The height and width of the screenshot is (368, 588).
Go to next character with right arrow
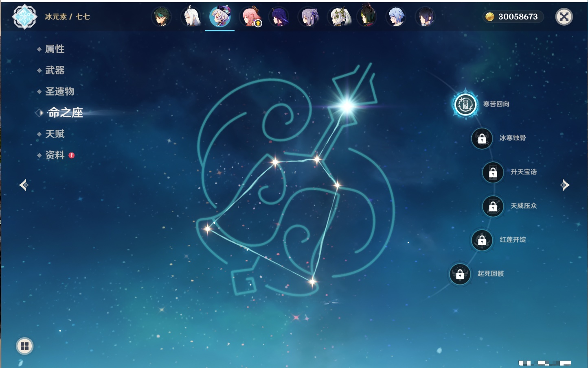(565, 185)
